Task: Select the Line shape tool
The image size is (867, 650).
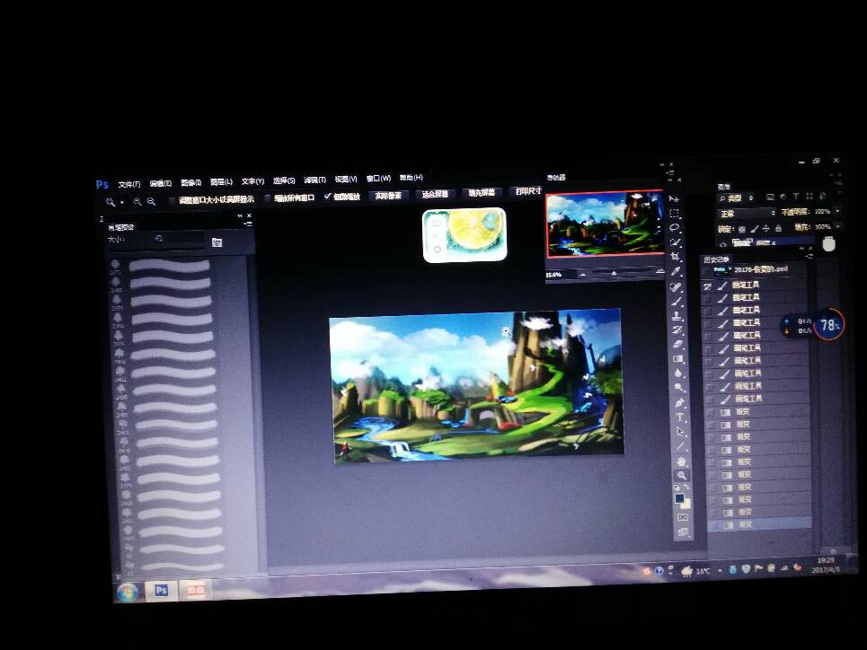Action: (681, 445)
